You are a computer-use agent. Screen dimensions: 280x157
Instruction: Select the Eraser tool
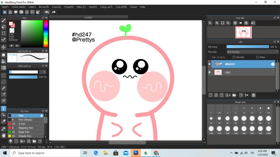coord(3,27)
